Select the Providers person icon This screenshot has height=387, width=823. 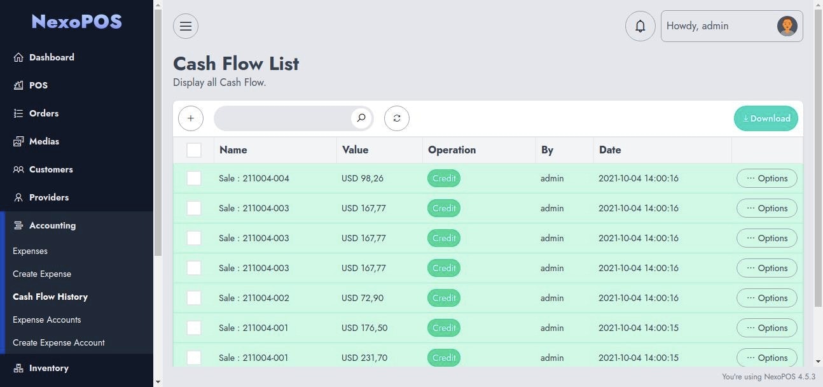point(19,197)
